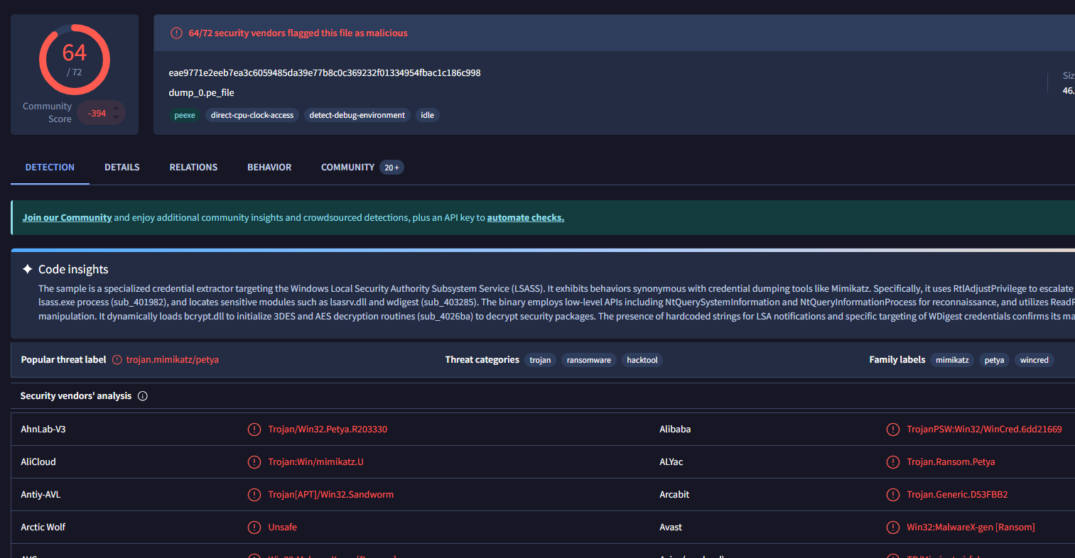Go to the Relations tab

[193, 168]
